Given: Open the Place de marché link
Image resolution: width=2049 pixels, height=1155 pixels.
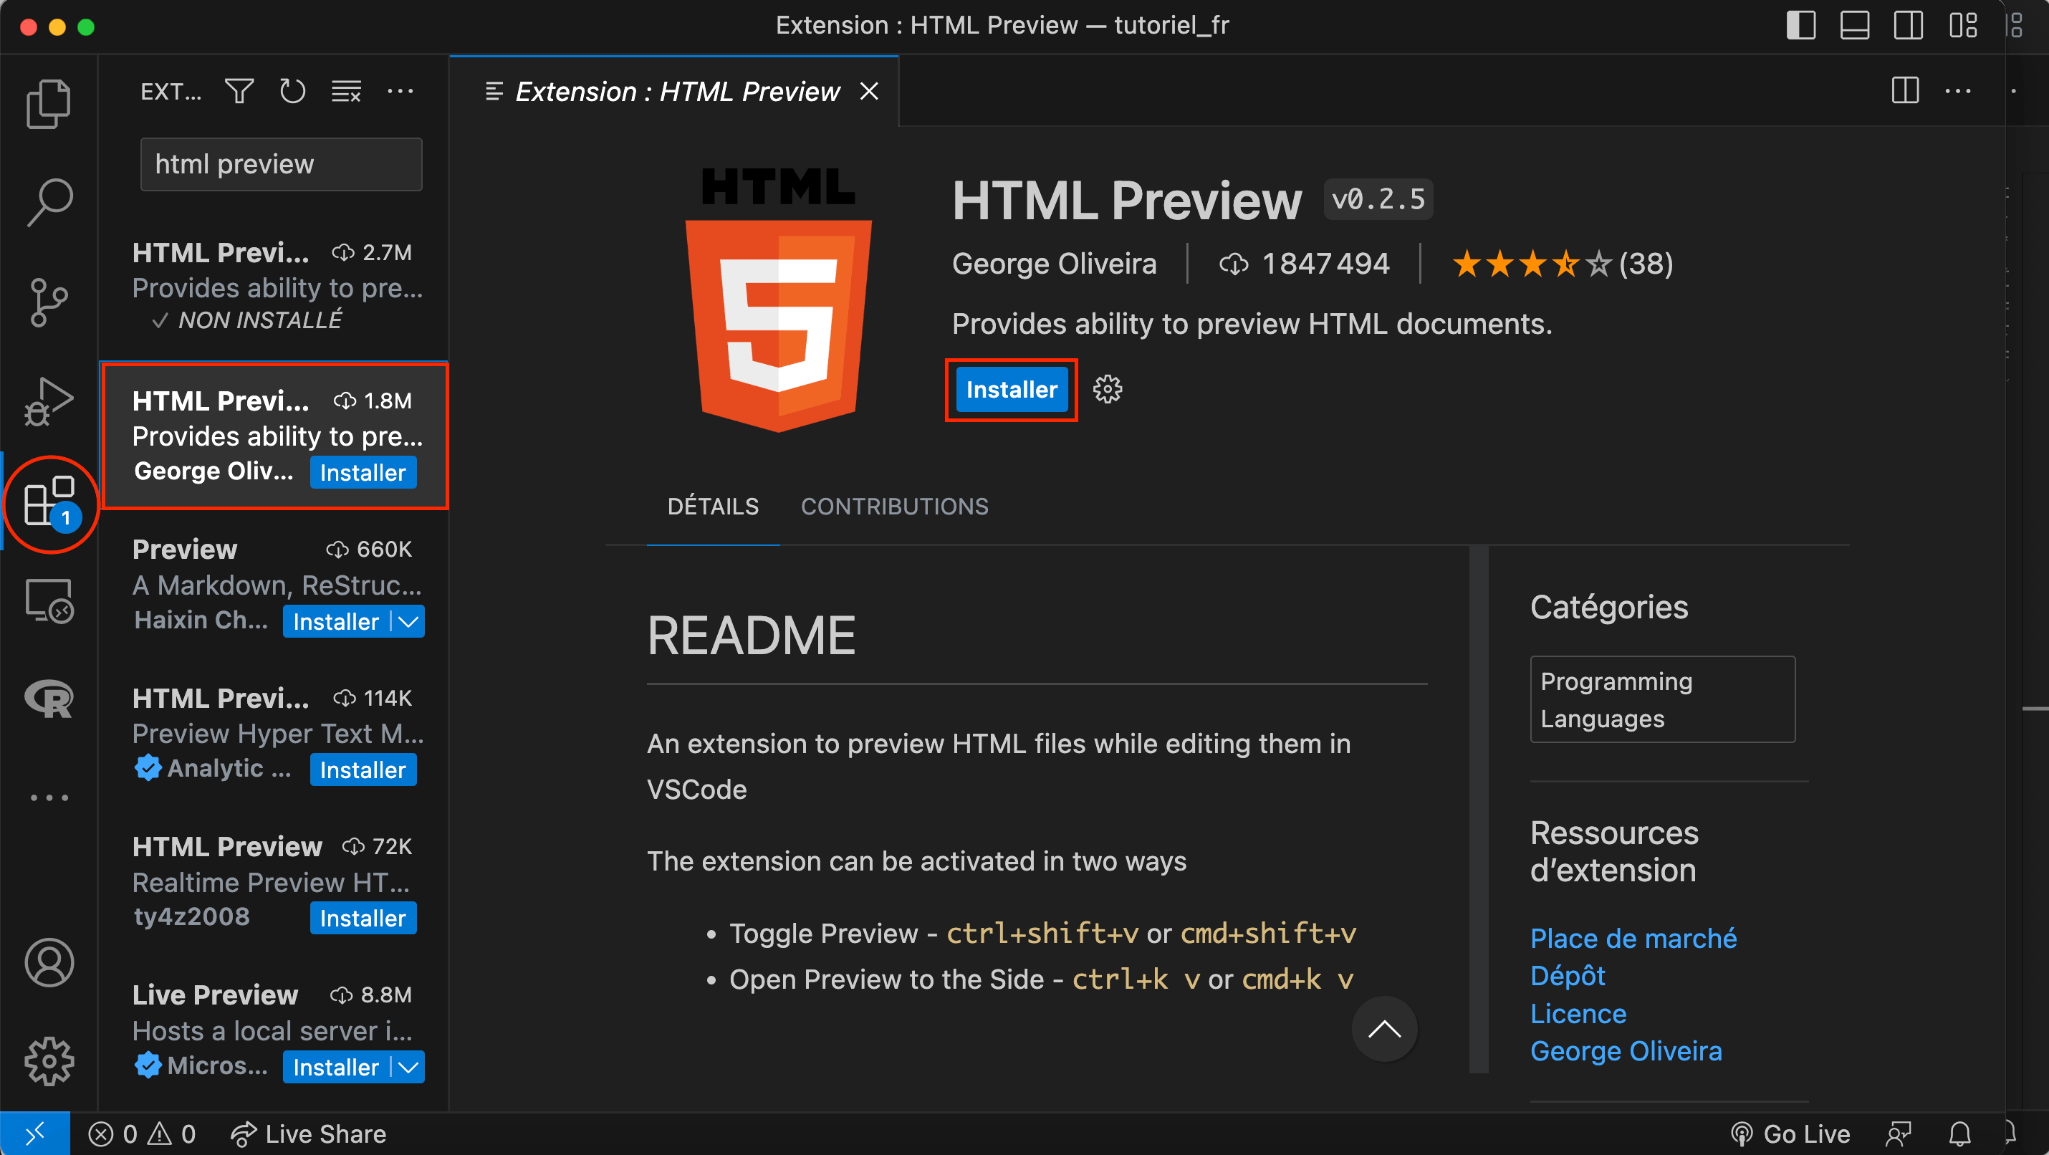Looking at the screenshot, I should tap(1633, 938).
